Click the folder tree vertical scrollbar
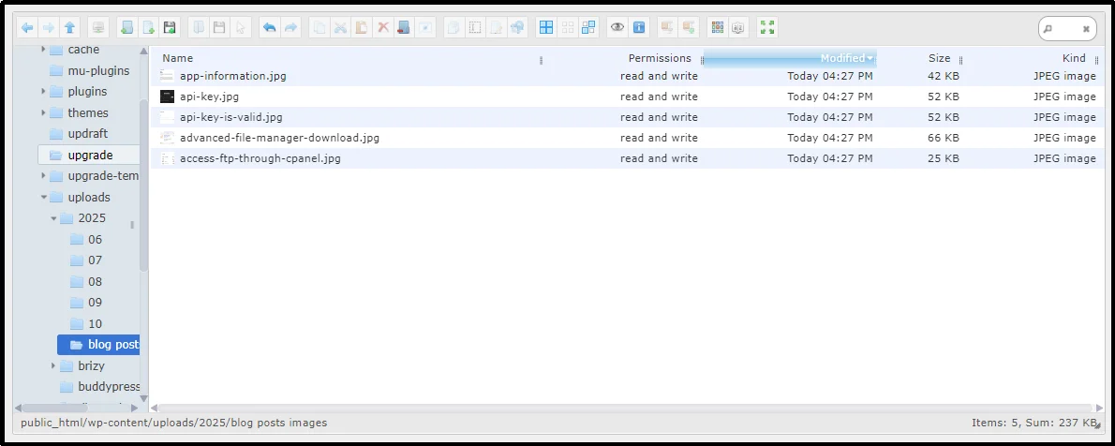 (144, 185)
